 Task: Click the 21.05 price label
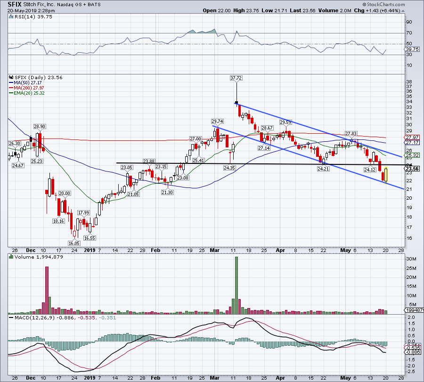[x=133, y=194]
